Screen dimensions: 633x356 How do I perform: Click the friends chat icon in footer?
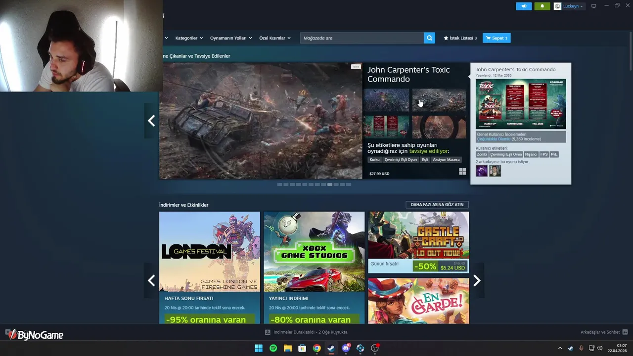pos(625,332)
